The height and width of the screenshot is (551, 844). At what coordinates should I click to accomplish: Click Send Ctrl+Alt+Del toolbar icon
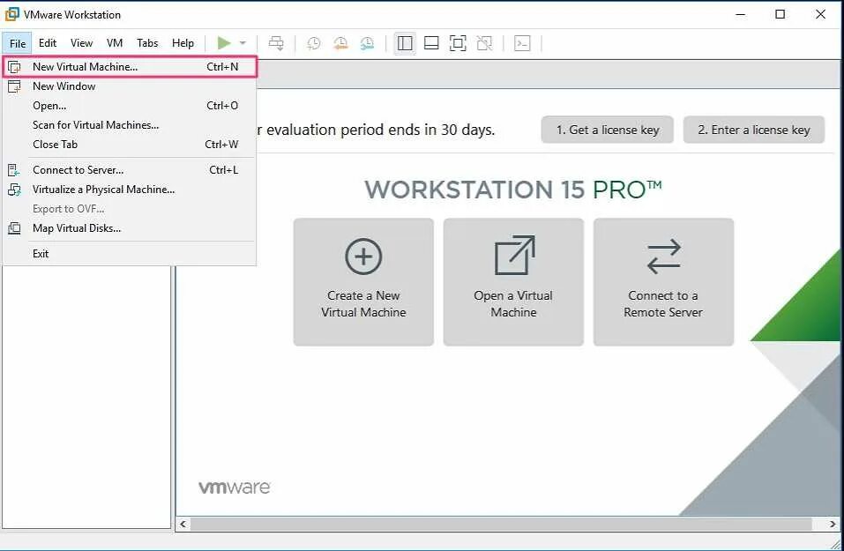(x=276, y=43)
